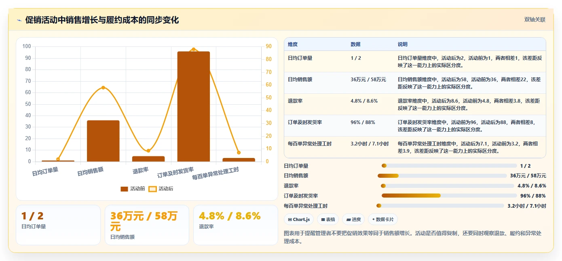Toggle the 活动后 legend item
The width and height of the screenshot is (562, 261).
point(161,189)
